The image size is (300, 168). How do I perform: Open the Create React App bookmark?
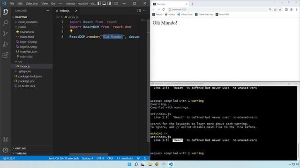(204, 14)
